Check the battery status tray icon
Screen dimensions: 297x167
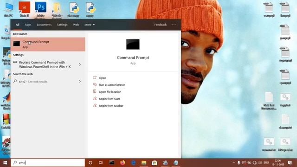249,163
